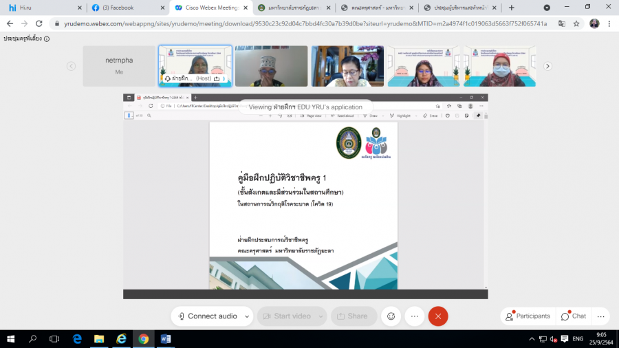Open a new browser tab
The width and height of the screenshot is (619, 348).
coord(511,8)
